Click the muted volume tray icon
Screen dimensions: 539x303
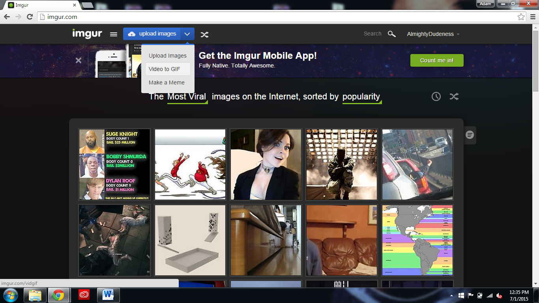pos(499,296)
